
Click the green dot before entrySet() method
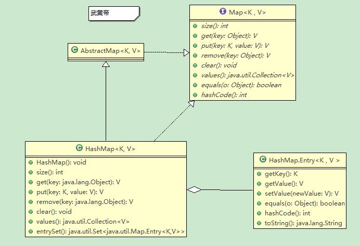click(x=31, y=231)
